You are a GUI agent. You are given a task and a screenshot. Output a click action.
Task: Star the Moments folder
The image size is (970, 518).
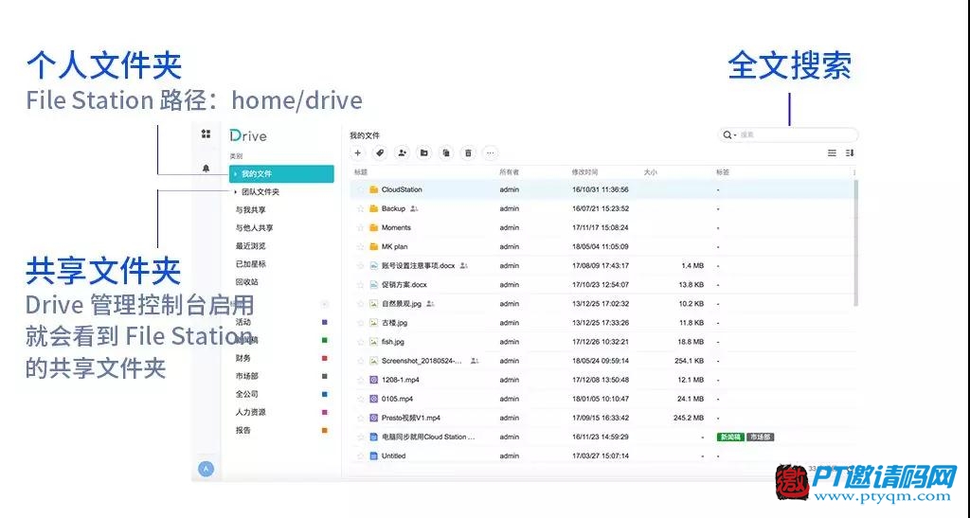(x=361, y=228)
